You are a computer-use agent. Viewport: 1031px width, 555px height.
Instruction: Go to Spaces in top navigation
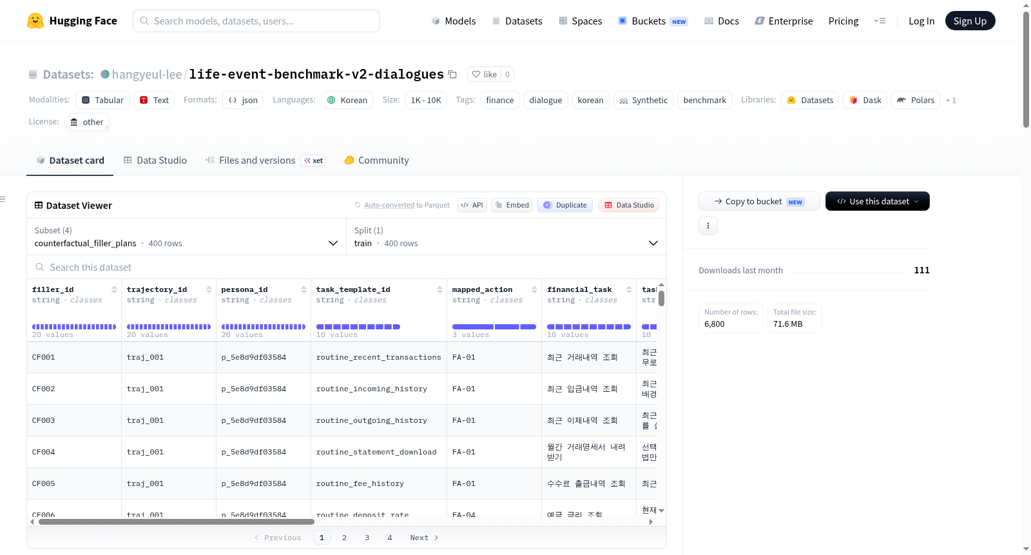click(x=580, y=21)
